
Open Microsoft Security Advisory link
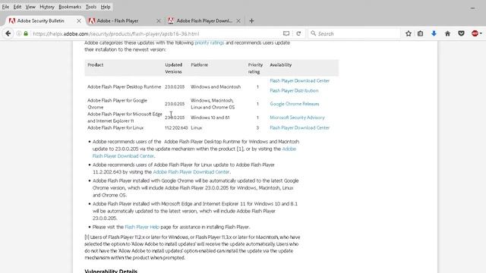297,118
